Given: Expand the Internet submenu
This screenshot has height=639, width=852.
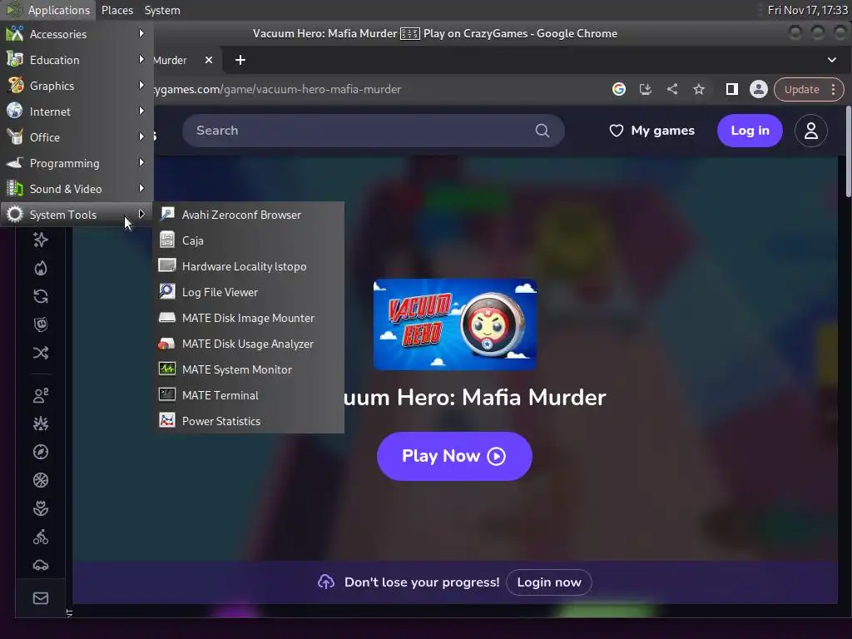Looking at the screenshot, I should (x=77, y=111).
